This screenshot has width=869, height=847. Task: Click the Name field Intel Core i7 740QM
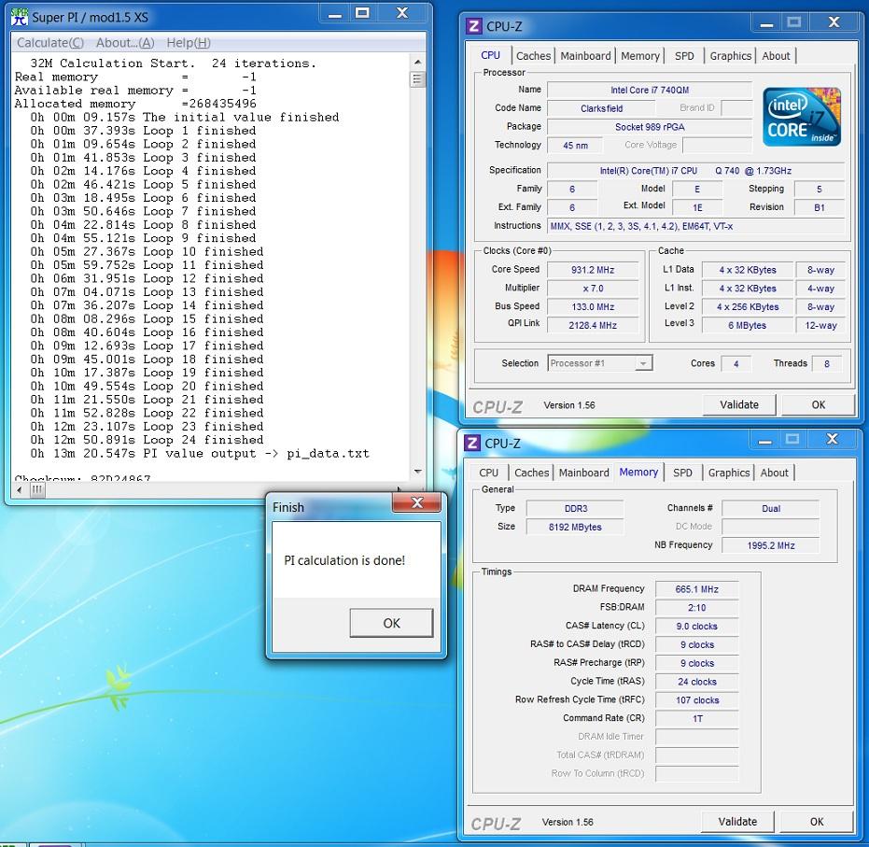coord(650,90)
